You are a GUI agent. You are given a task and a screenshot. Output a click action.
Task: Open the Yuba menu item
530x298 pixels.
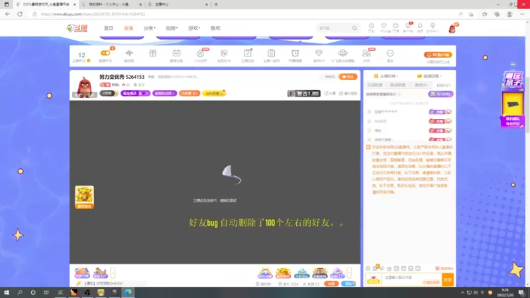[215, 28]
